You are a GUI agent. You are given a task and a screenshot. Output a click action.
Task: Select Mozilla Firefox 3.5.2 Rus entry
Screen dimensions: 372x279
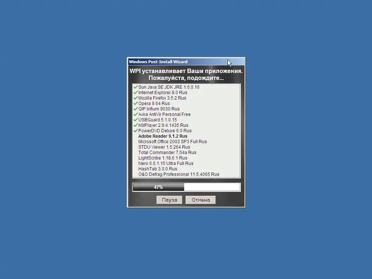(162, 98)
